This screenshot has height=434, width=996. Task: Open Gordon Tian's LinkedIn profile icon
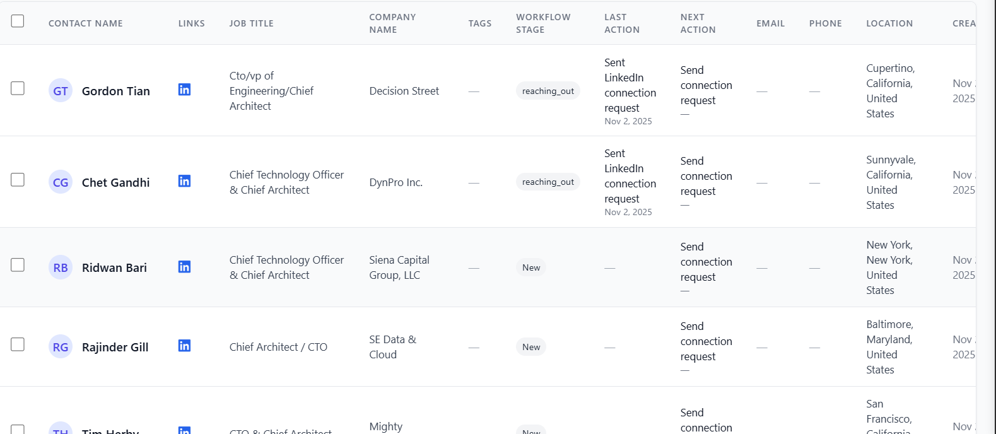(184, 90)
